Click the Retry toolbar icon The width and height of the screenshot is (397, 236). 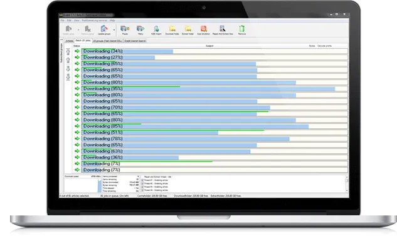coord(140,29)
